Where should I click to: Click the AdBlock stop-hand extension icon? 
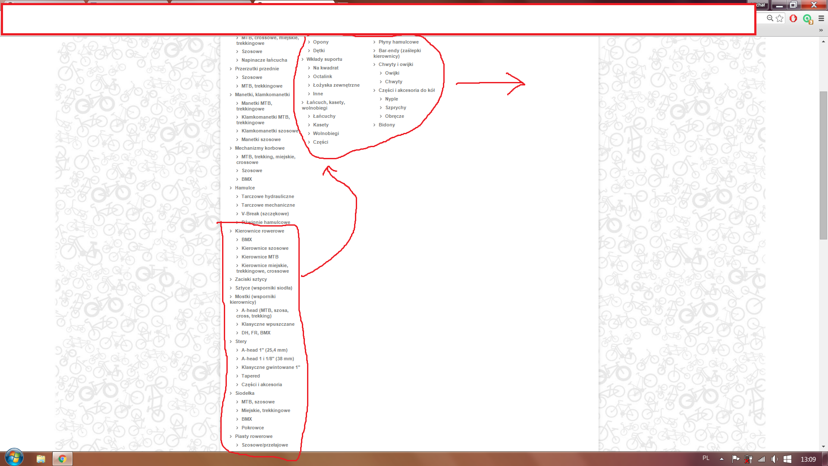coord(793,19)
